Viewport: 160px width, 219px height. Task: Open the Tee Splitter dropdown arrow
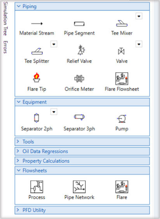[x=54, y=44]
